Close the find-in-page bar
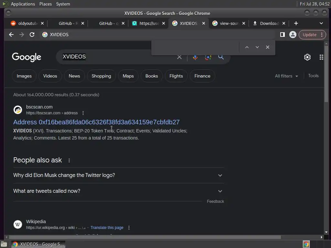This screenshot has width=331, height=248. click(x=267, y=47)
